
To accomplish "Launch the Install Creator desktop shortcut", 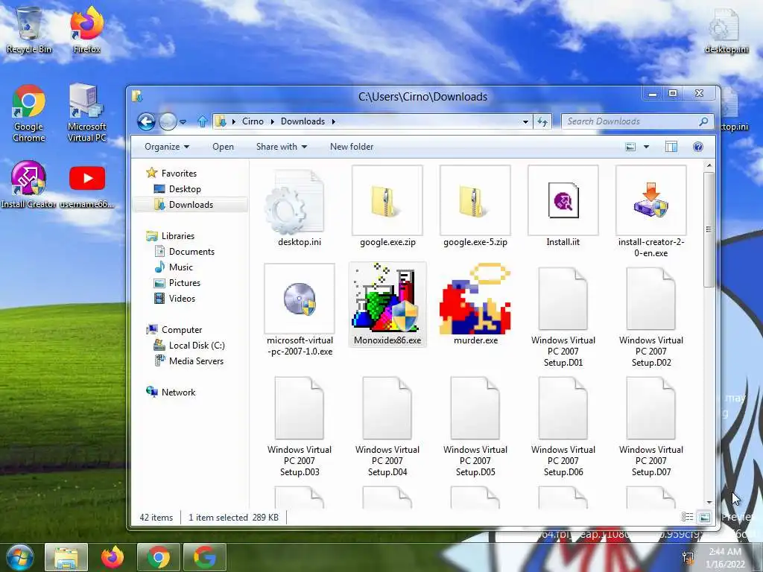I will (28, 185).
